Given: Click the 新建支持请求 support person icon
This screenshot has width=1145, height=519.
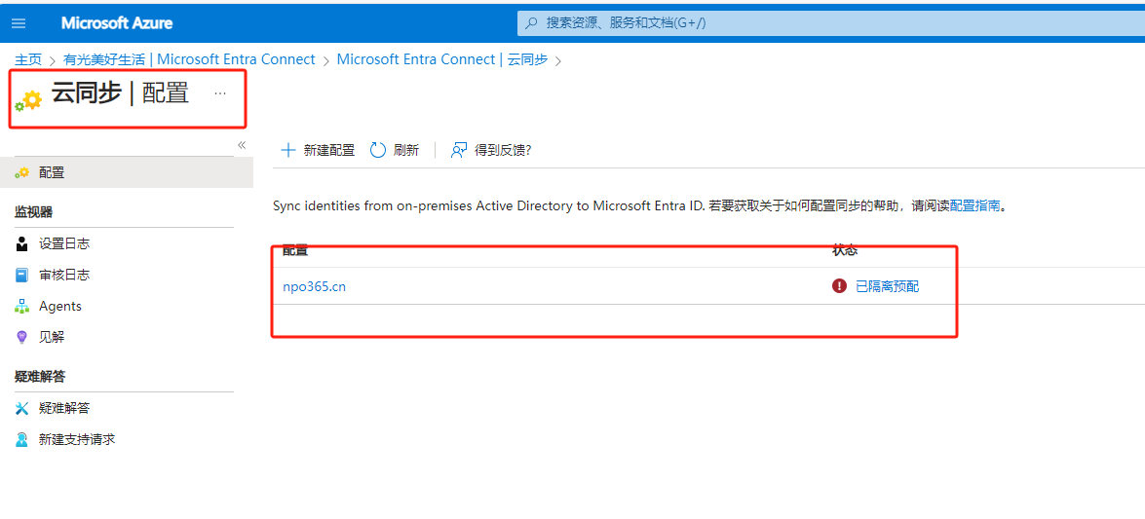Looking at the screenshot, I should [21, 439].
